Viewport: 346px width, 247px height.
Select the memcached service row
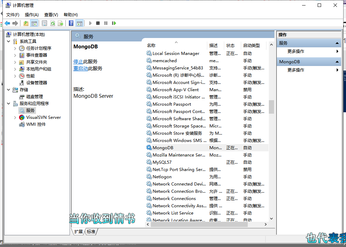207,61
